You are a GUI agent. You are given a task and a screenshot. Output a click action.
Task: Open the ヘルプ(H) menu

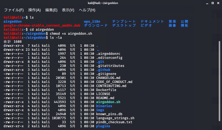click(x=87, y=10)
